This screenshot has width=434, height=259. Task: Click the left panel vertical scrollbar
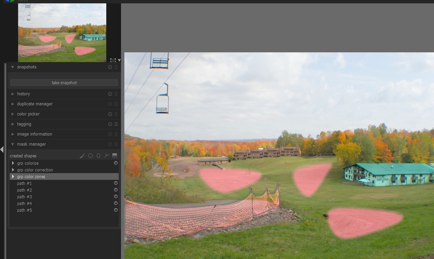click(5, 161)
